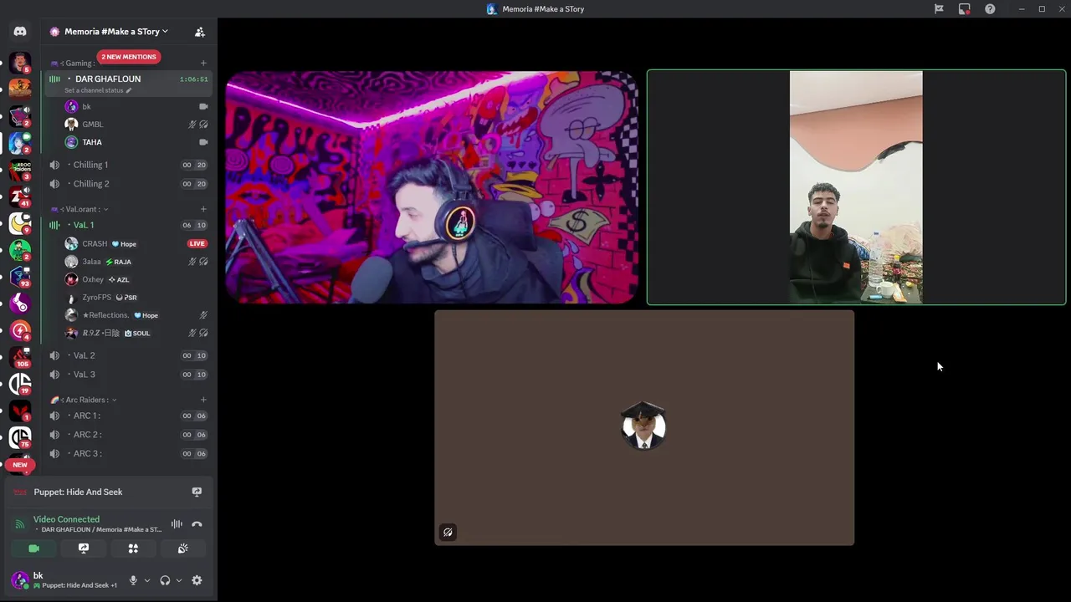Open the Help question mark icon
Screen dimensions: 1071x602
(x=990, y=9)
